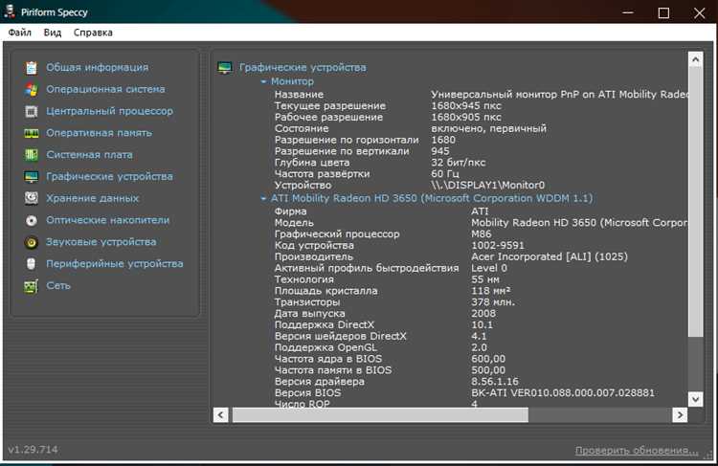Click the 378 млн. transistors value

point(493,302)
